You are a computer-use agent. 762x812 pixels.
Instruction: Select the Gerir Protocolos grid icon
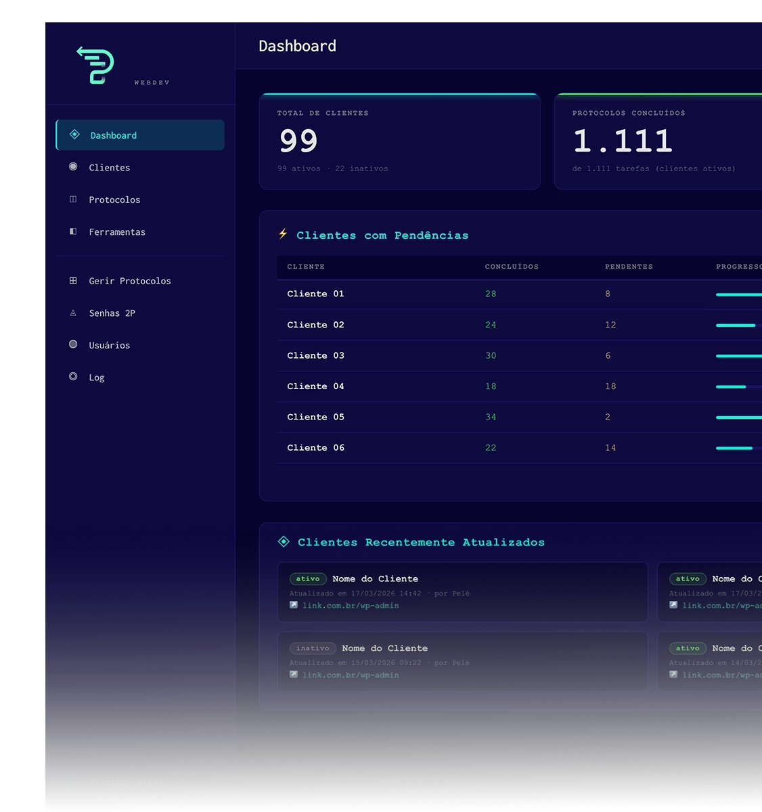click(x=74, y=280)
